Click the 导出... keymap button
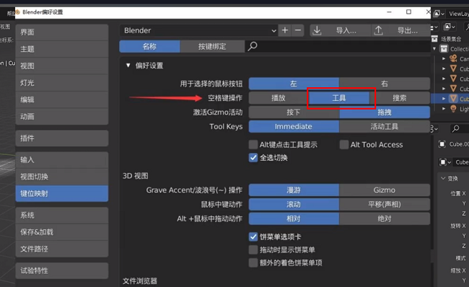 (400, 30)
